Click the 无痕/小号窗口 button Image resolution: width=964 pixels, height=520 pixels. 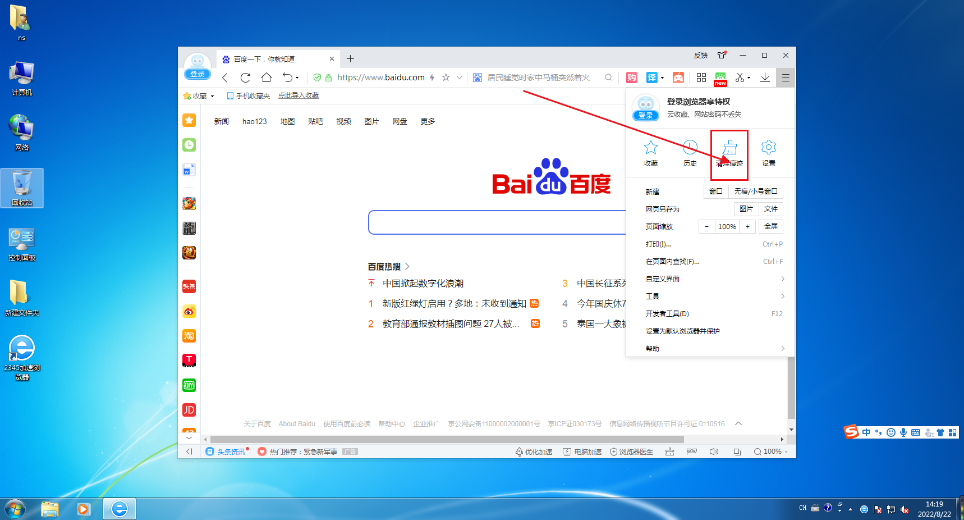pyautogui.click(x=756, y=191)
